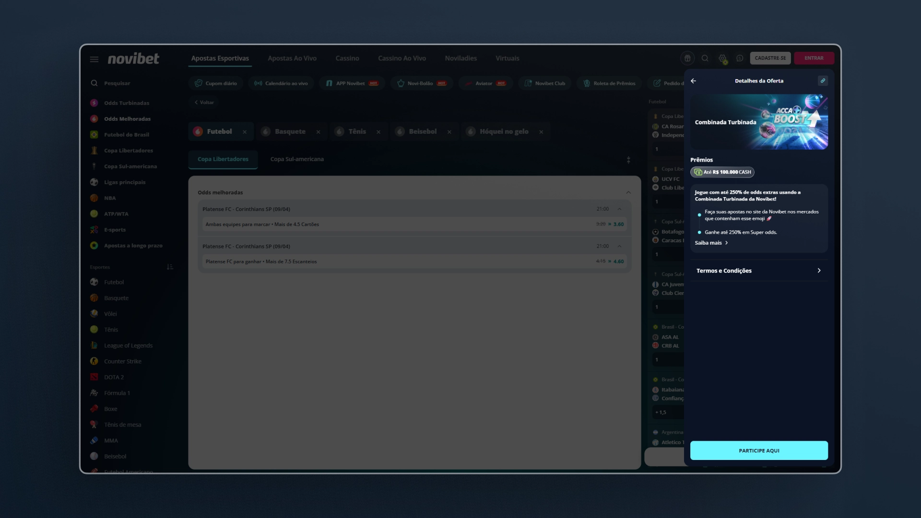This screenshot has height=518, width=921.
Task: Switch to the Apostas Ao Vivo tab
Action: coord(292,58)
